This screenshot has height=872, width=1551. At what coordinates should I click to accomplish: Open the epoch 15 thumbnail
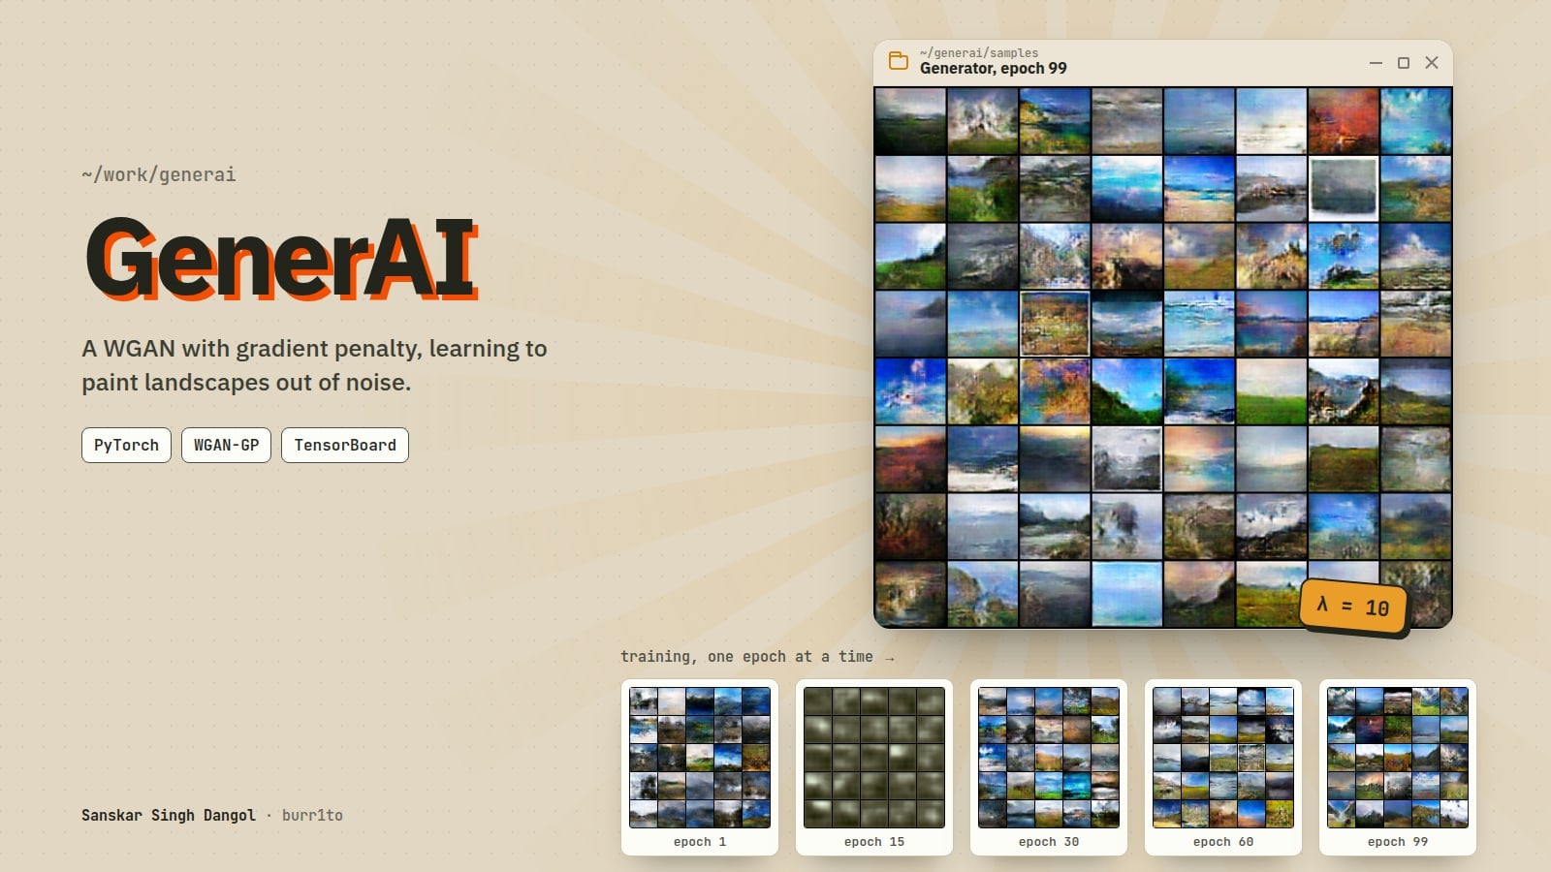(874, 767)
